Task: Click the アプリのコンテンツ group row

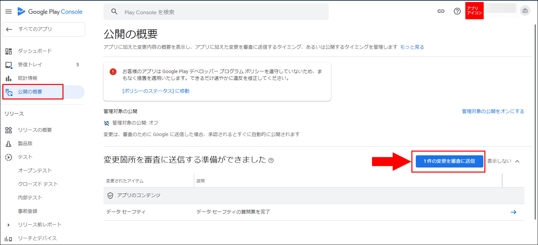Action: pyautogui.click(x=314, y=196)
